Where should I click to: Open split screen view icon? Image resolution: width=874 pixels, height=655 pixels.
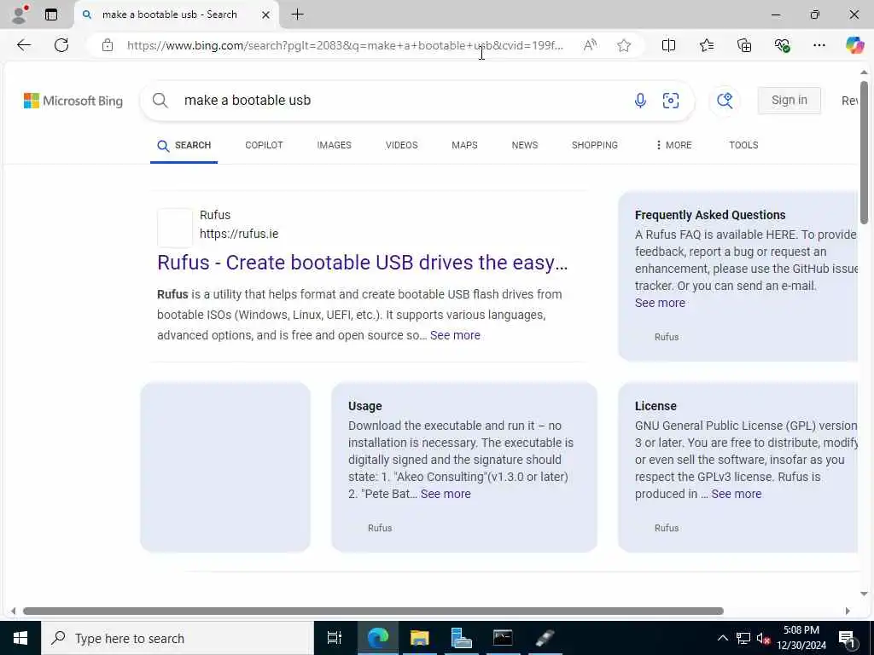(668, 45)
